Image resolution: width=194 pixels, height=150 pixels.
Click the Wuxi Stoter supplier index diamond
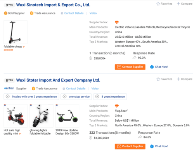(117, 106)
